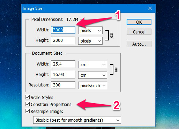Open the pixel width units dropdown
Viewport: 179px width, 129px height.
(x=90, y=30)
